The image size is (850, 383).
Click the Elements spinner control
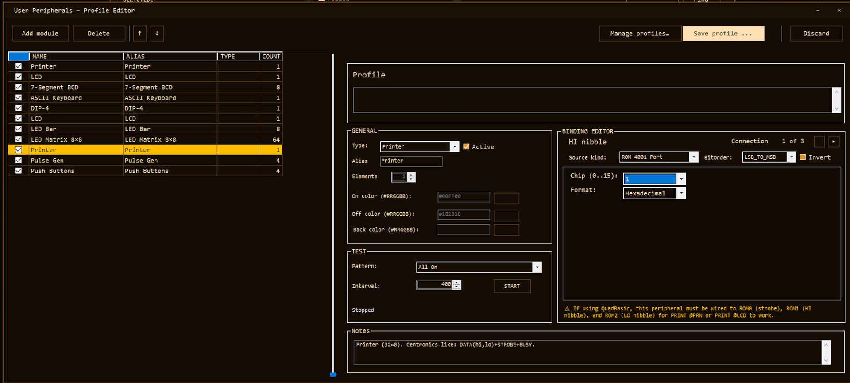coord(403,177)
